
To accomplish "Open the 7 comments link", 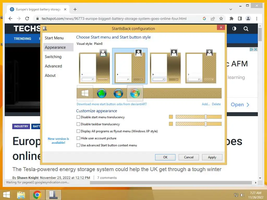I will pos(107,178).
